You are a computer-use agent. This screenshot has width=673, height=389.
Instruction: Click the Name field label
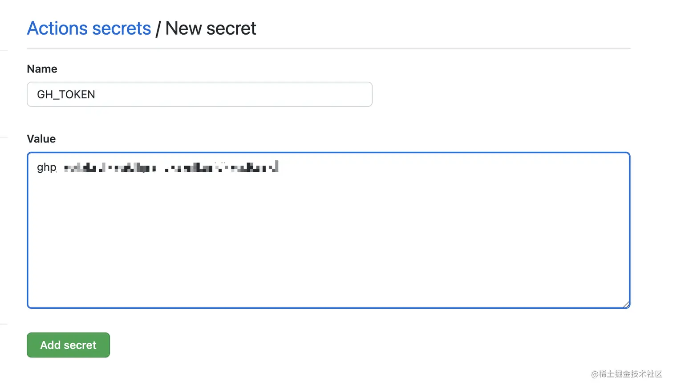point(42,69)
